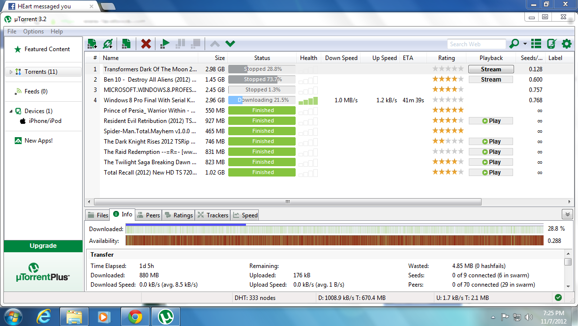This screenshot has width=578, height=326.
Task: Click the green search magnifier icon
Action: 514,44
